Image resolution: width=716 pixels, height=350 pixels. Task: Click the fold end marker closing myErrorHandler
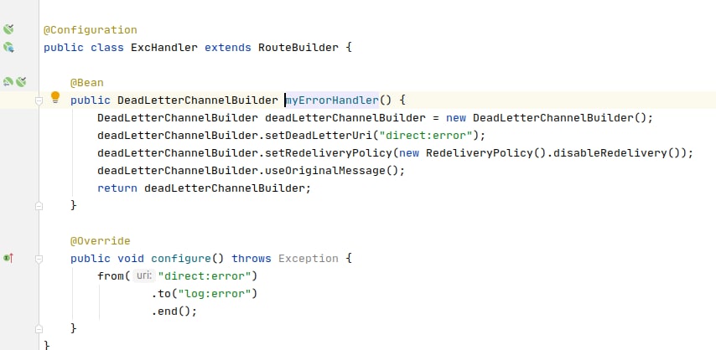pyautogui.click(x=39, y=206)
